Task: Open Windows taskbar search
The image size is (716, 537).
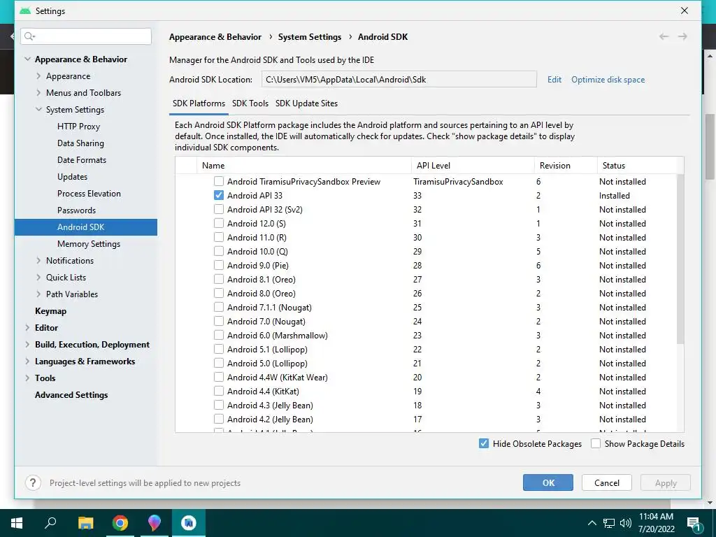Action: point(50,523)
